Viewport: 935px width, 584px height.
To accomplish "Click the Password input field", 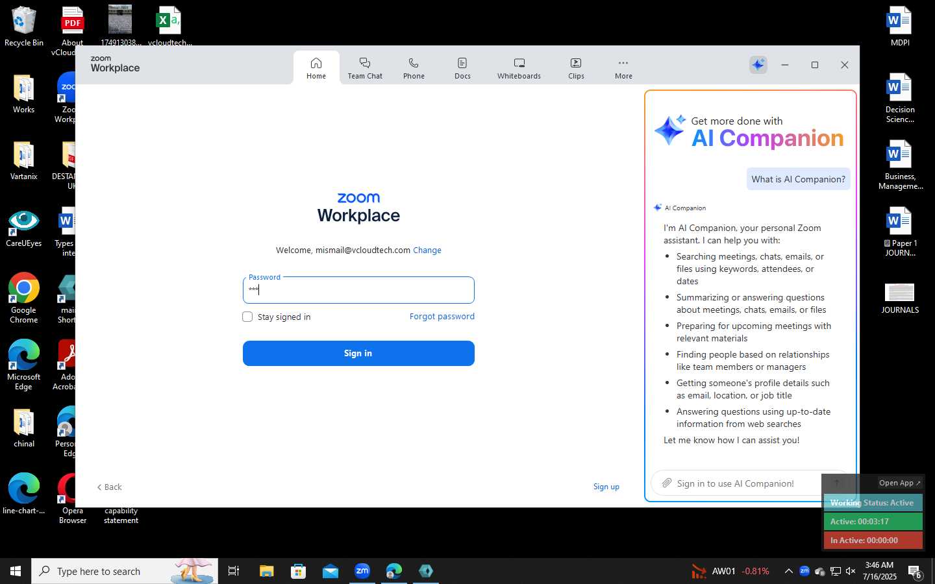I will (x=358, y=290).
